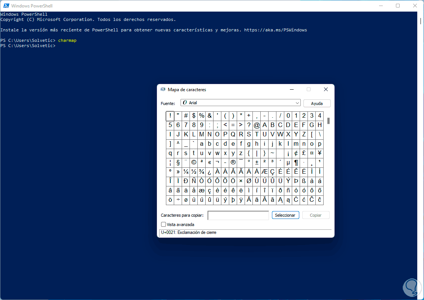Select the capital Ç with cedilla
424x300 pixels.
pos(272,172)
